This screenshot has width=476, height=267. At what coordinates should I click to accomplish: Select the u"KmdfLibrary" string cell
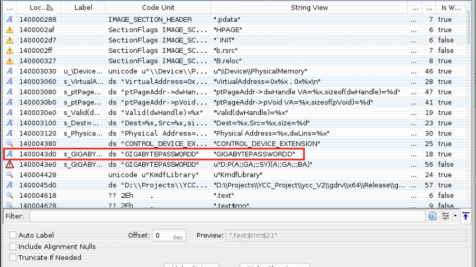pos(238,175)
